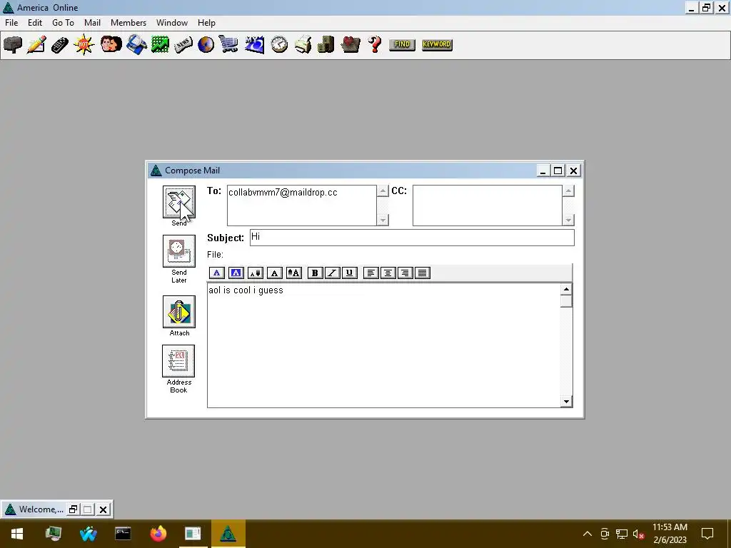Send the email with the Send button
The image size is (731, 548).
click(179, 202)
